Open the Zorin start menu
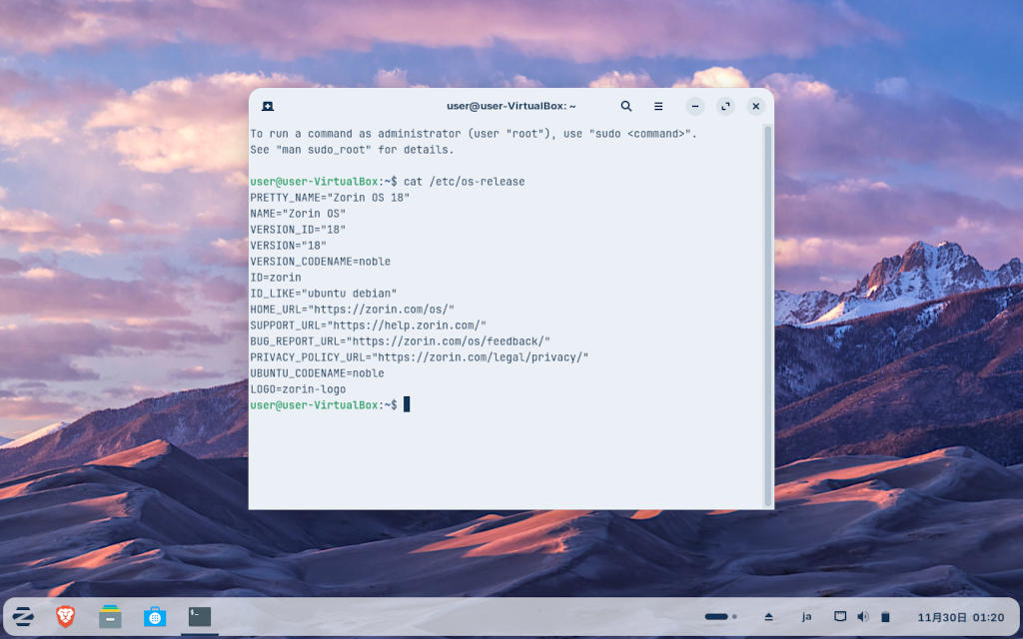The width and height of the screenshot is (1023, 639). click(23, 617)
